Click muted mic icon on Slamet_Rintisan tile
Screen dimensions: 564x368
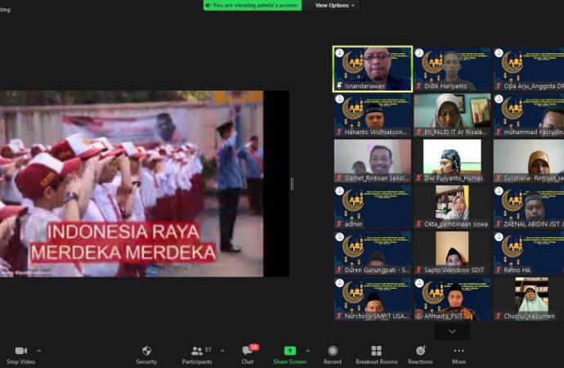pyautogui.click(x=339, y=178)
